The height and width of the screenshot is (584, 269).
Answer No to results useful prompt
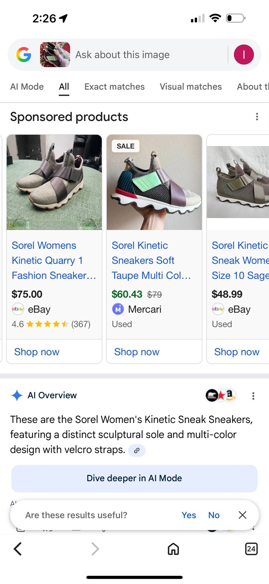214,515
